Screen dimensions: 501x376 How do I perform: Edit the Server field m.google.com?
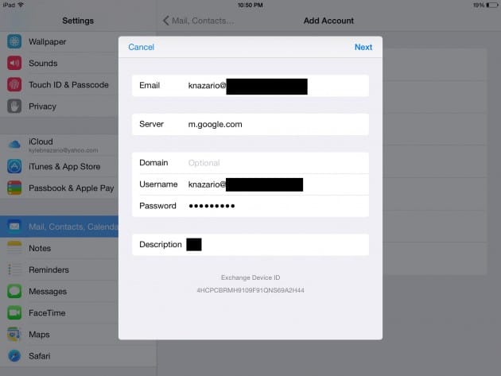click(x=250, y=124)
